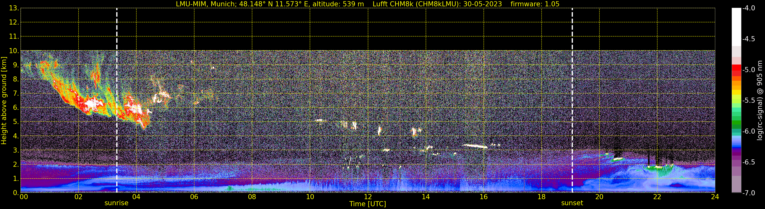Click the -5.5 colorbar tick label
Image resolution: width=765 pixels, height=209 pixels.
point(748,100)
